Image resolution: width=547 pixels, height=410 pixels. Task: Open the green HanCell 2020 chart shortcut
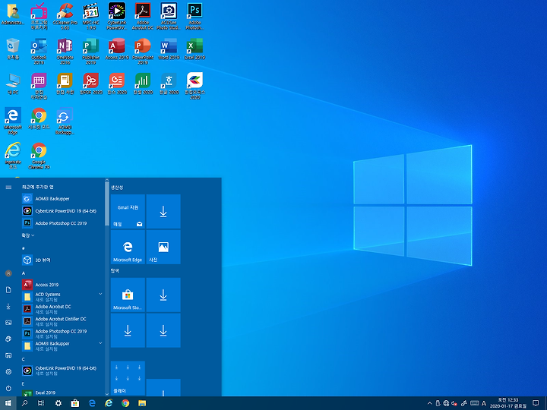(x=143, y=84)
